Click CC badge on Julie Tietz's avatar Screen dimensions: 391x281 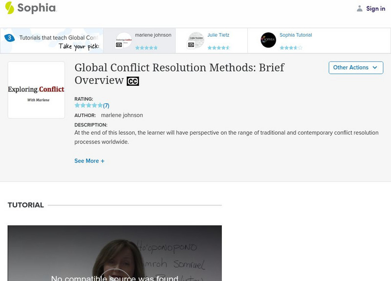[191, 45]
